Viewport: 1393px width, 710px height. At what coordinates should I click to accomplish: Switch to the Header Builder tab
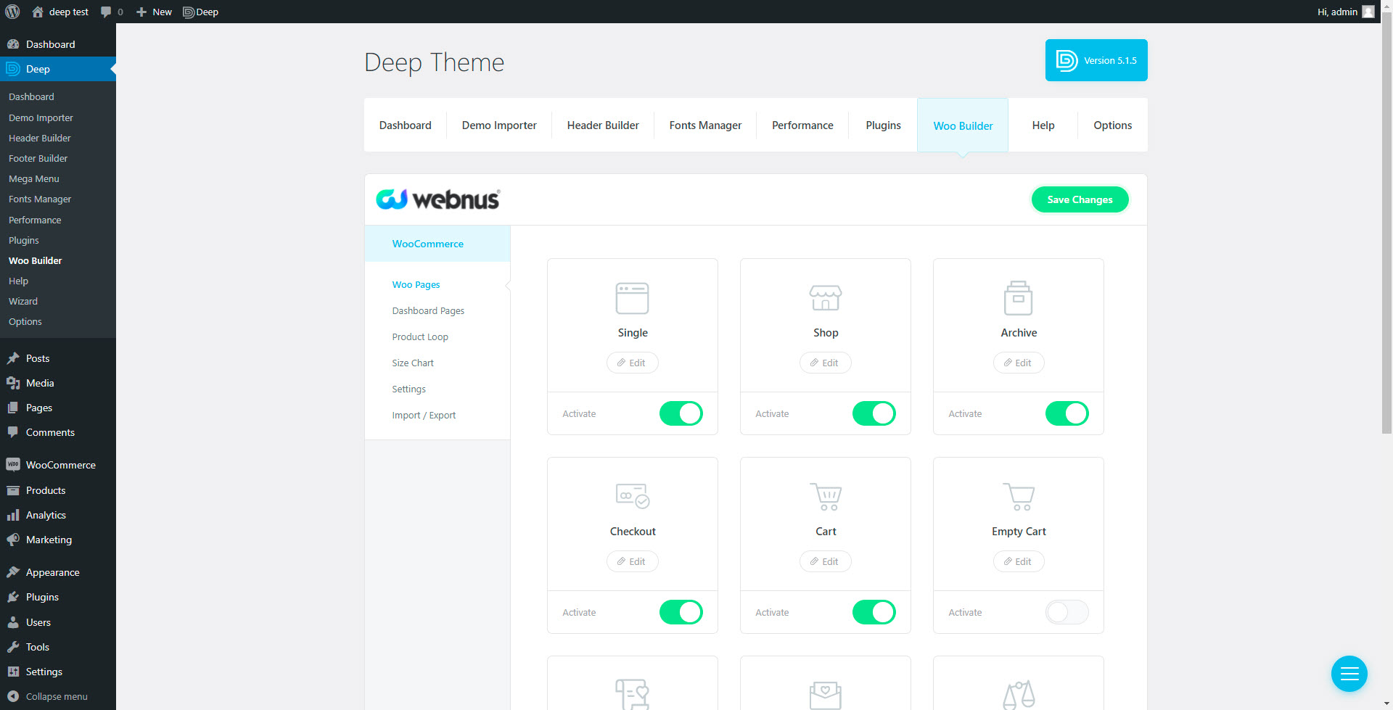[x=603, y=125]
